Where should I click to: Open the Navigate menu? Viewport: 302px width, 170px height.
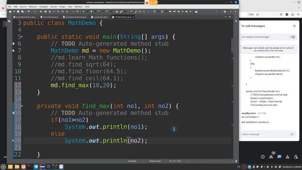click(44, 7)
